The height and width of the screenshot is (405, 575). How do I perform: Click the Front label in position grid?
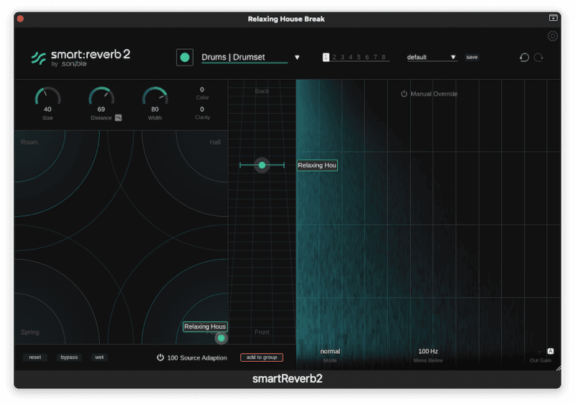(262, 332)
